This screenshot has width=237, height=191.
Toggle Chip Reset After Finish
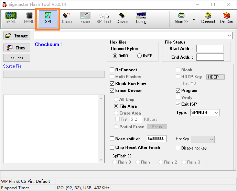click(112, 147)
